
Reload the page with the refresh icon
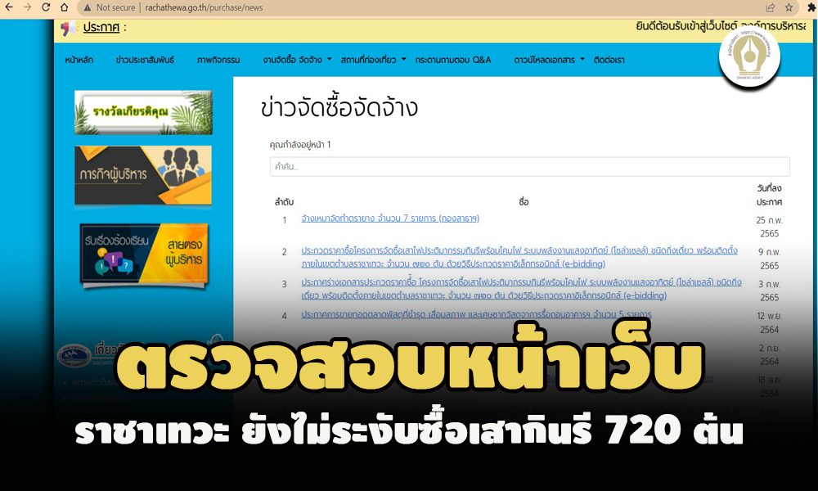coord(47,7)
